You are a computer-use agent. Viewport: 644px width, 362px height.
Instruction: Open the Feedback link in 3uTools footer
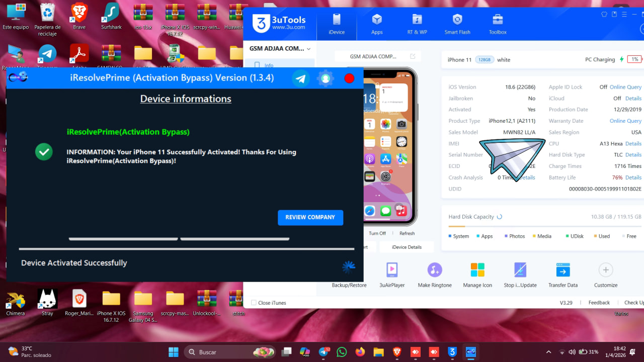point(599,303)
